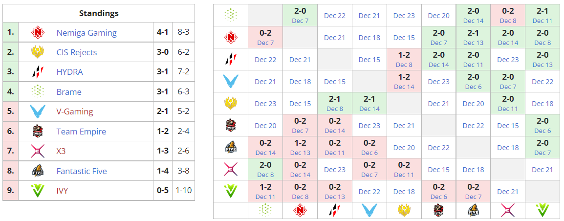The height and width of the screenshot is (221, 564).
Task: Open the Nemiga Gaming team link
Action: 87,33
